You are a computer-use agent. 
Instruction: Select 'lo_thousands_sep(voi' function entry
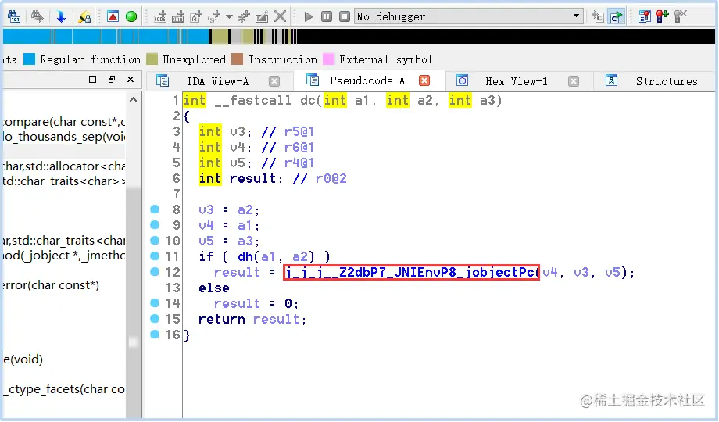coord(64,136)
